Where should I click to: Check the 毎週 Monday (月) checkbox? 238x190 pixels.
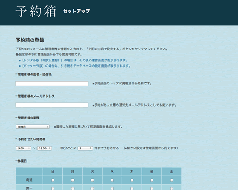click(x=72, y=180)
